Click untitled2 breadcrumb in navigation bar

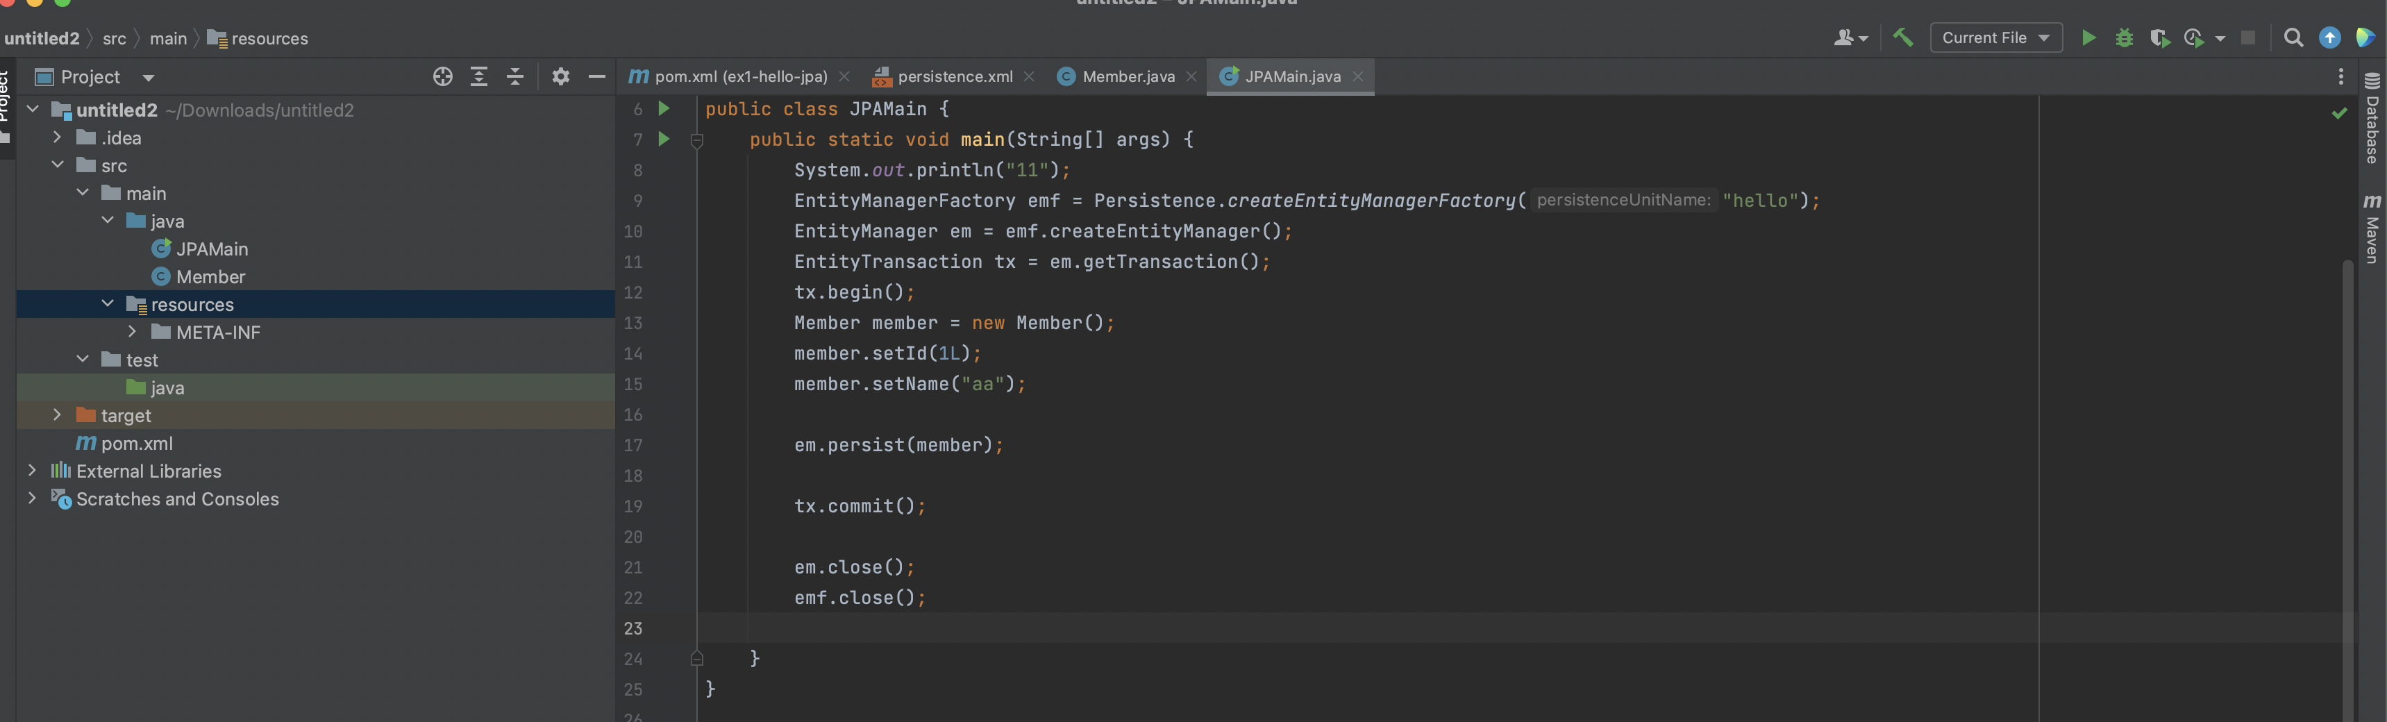click(42, 38)
